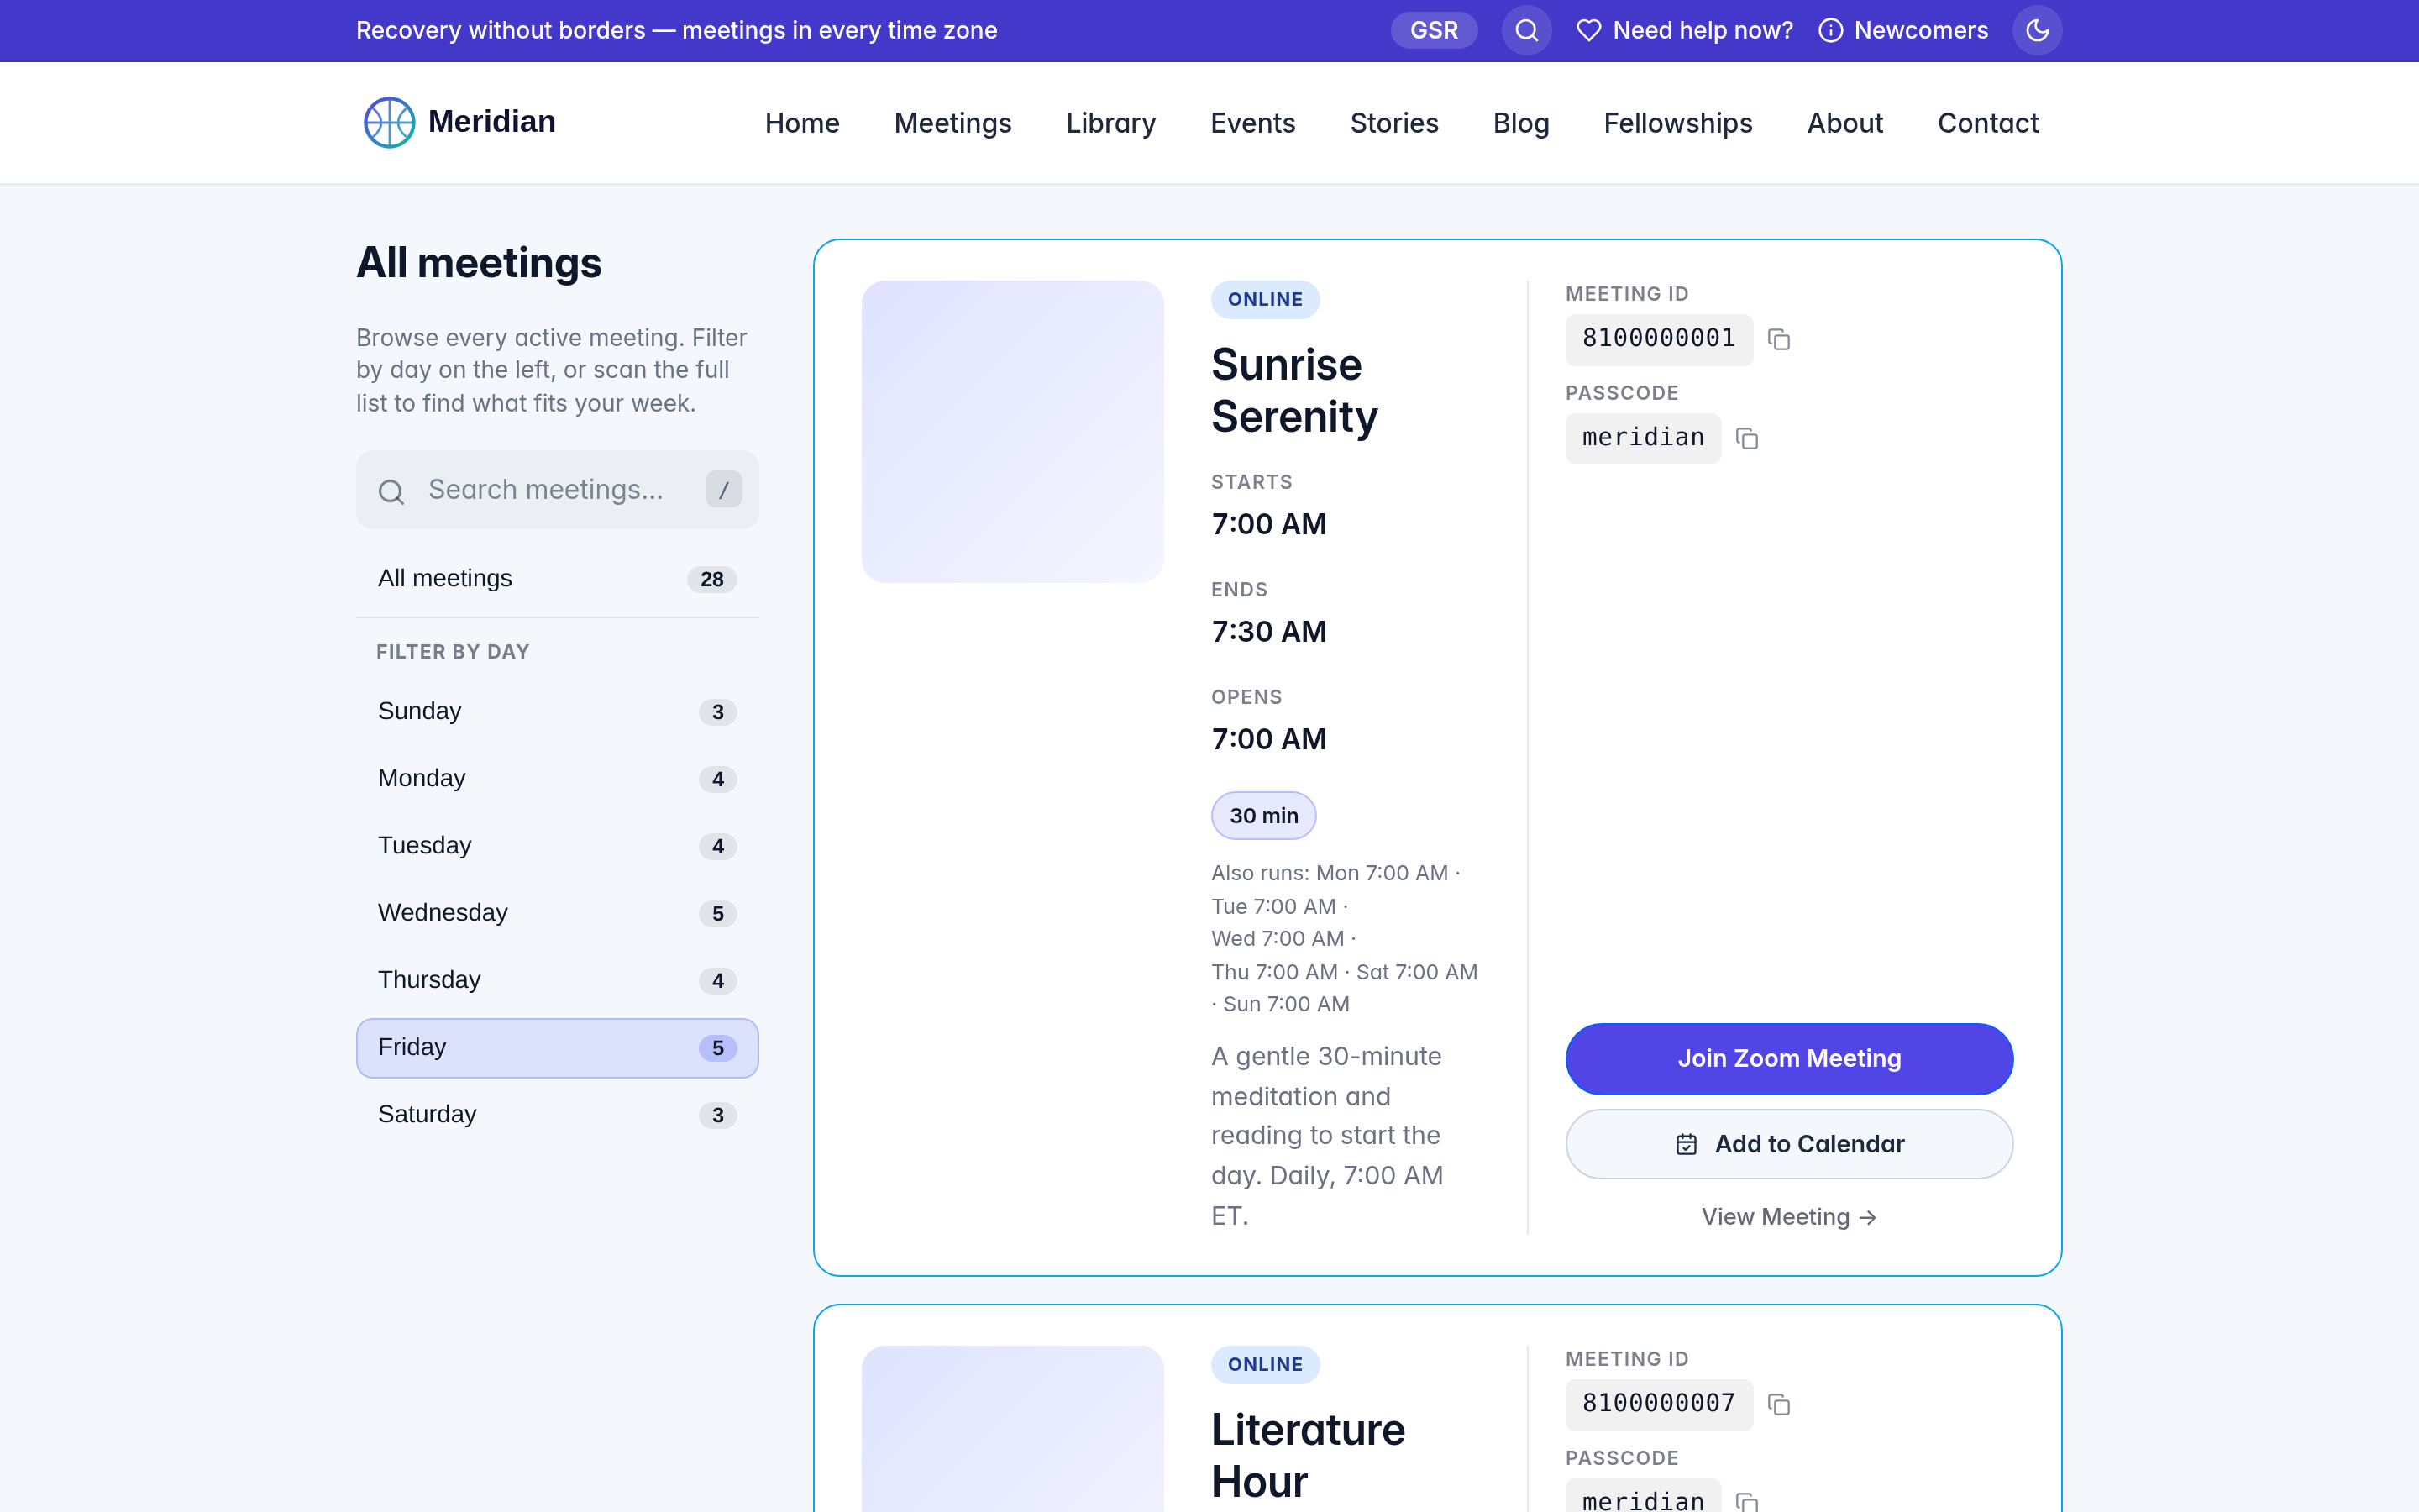This screenshot has height=1512, width=2419.
Task: Open Contact nav item
Action: tap(1987, 123)
